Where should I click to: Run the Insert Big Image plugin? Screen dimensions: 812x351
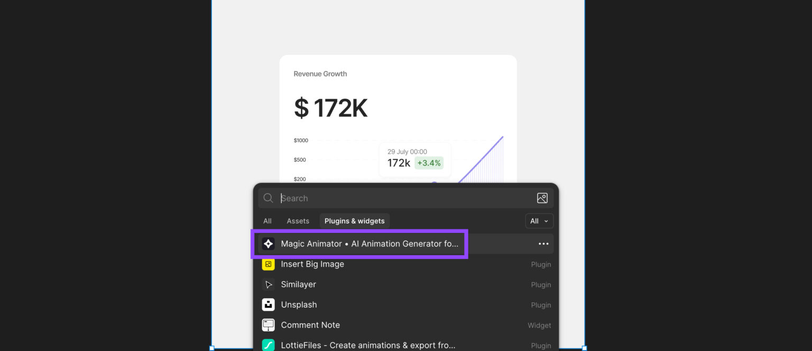coord(312,264)
